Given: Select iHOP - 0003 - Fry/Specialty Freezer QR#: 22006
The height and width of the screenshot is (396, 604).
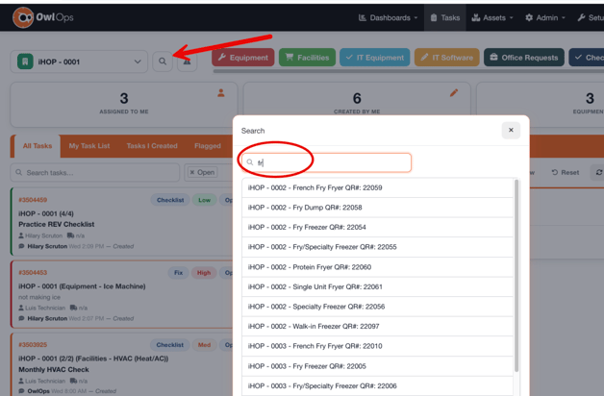Looking at the screenshot, I should [x=377, y=386].
